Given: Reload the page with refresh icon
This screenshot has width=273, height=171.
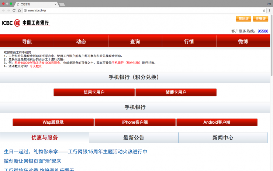Looking at the screenshot, I should [x=14, y=10].
